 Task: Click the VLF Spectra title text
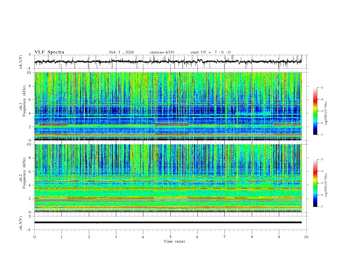(49, 52)
